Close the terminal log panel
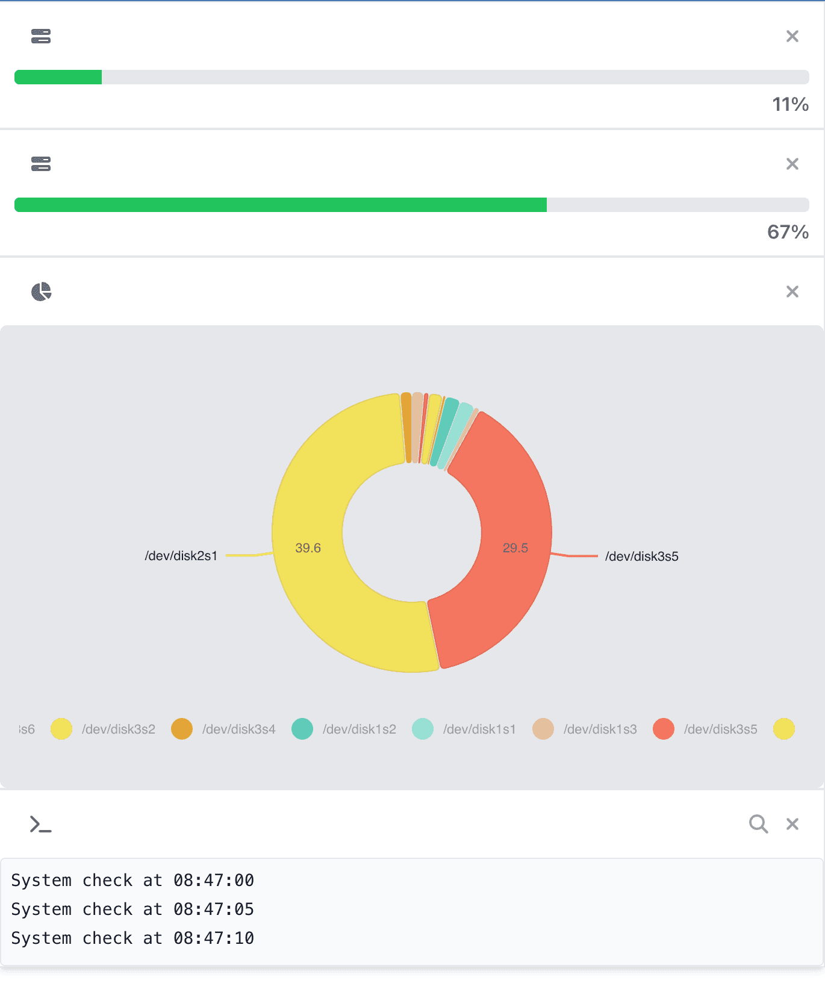825x983 pixels. [792, 824]
